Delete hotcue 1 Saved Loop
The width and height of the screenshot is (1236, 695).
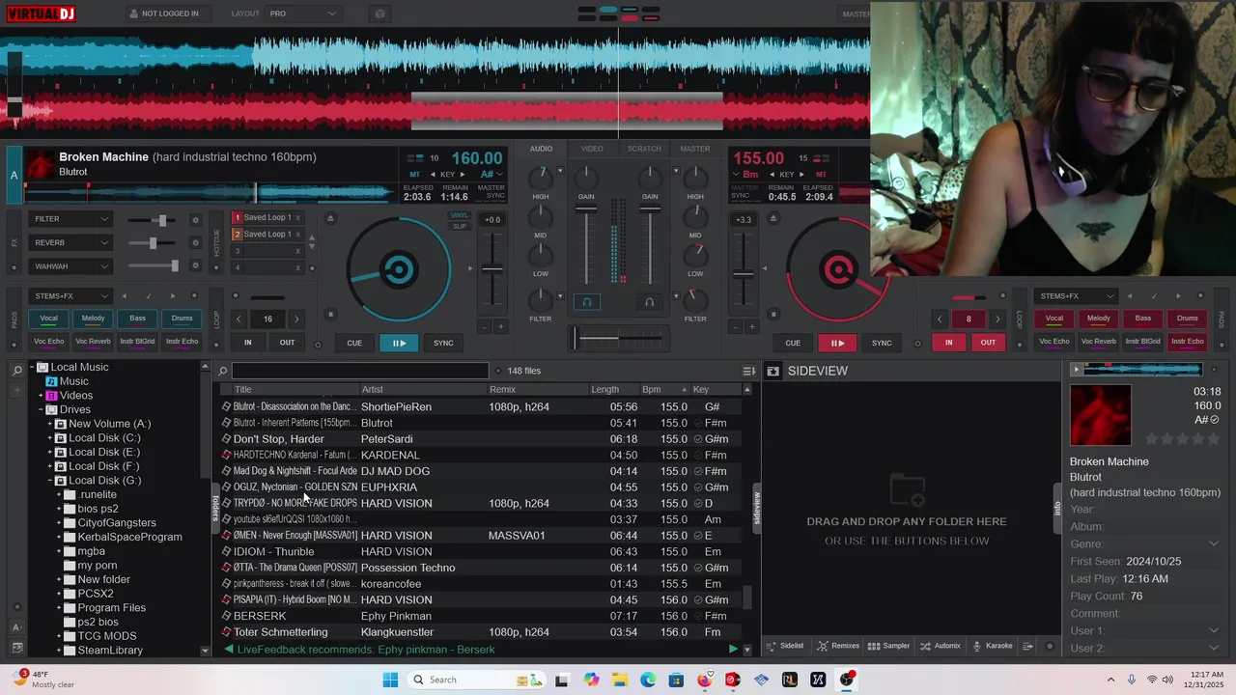click(297, 218)
